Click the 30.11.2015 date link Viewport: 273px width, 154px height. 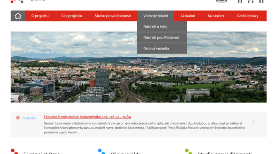pos(29,118)
